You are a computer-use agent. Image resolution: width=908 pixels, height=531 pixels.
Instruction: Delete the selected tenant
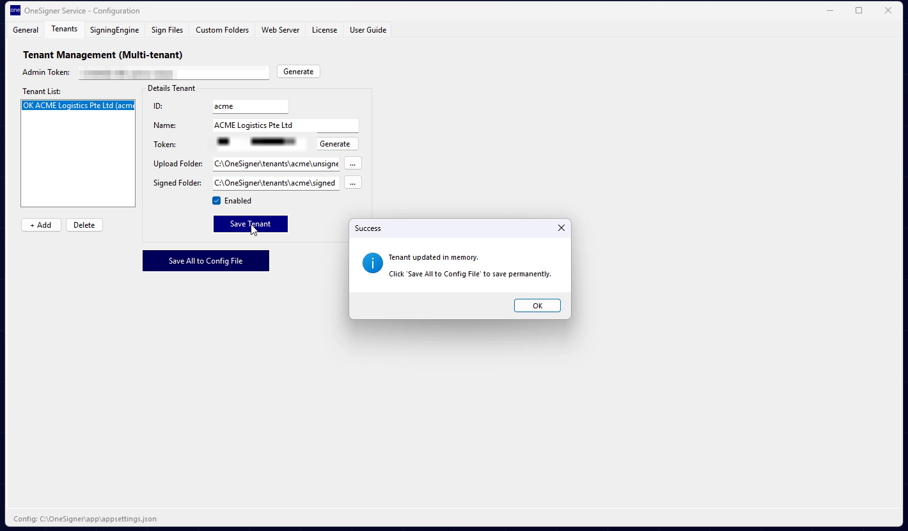(x=84, y=225)
